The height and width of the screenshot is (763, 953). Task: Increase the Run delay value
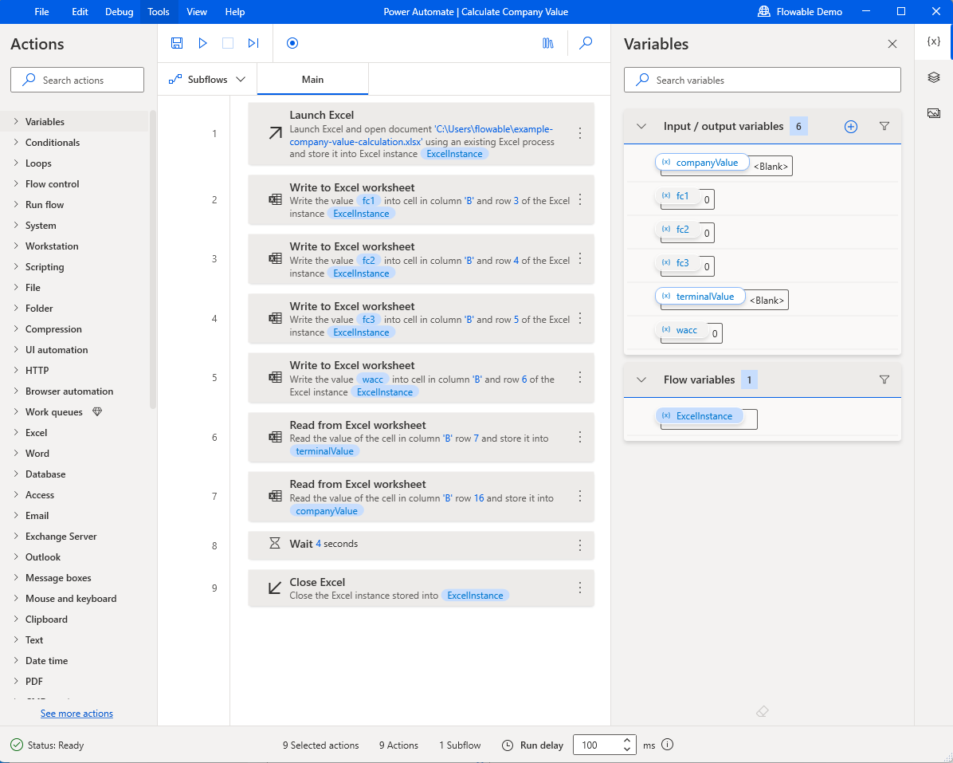coord(626,740)
